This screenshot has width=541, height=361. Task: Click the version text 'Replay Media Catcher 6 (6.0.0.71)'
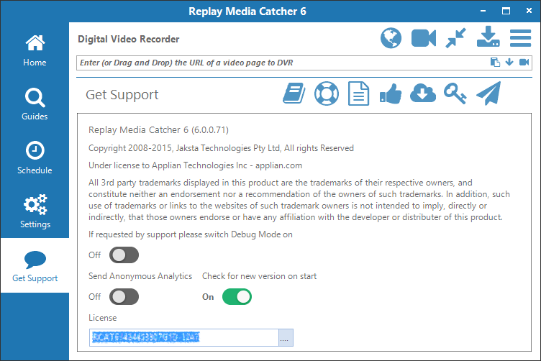tap(158, 130)
